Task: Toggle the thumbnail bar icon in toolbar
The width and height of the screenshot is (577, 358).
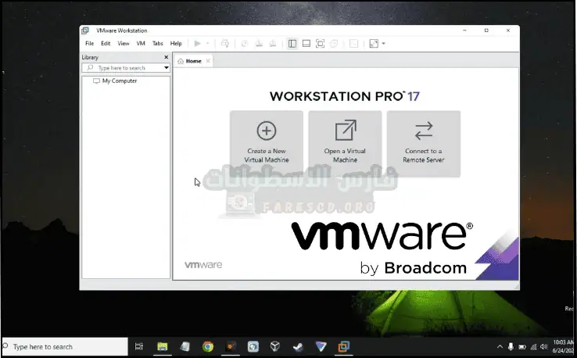Action: click(306, 44)
